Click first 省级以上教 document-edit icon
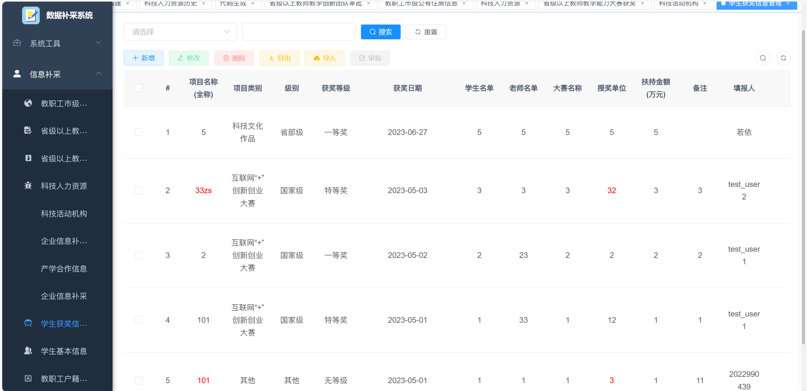The width and height of the screenshot is (807, 391). [x=28, y=131]
